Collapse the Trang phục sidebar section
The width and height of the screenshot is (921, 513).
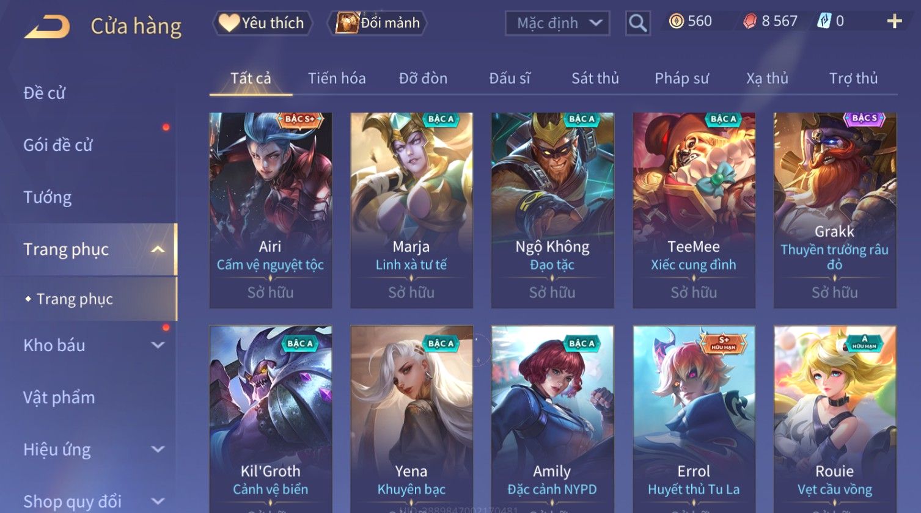(158, 250)
